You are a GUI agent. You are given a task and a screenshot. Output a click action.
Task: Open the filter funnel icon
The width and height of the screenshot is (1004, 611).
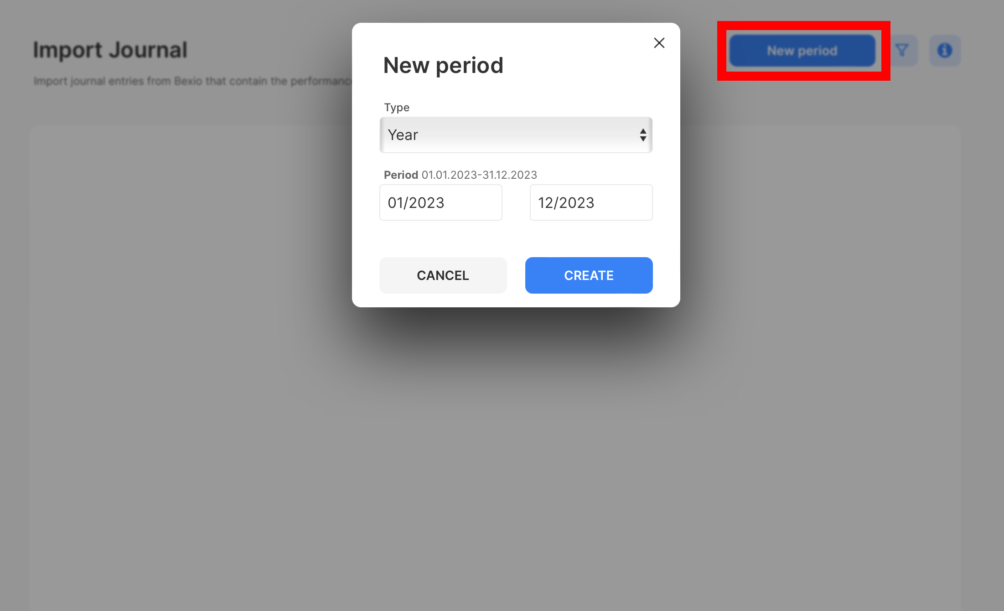901,50
